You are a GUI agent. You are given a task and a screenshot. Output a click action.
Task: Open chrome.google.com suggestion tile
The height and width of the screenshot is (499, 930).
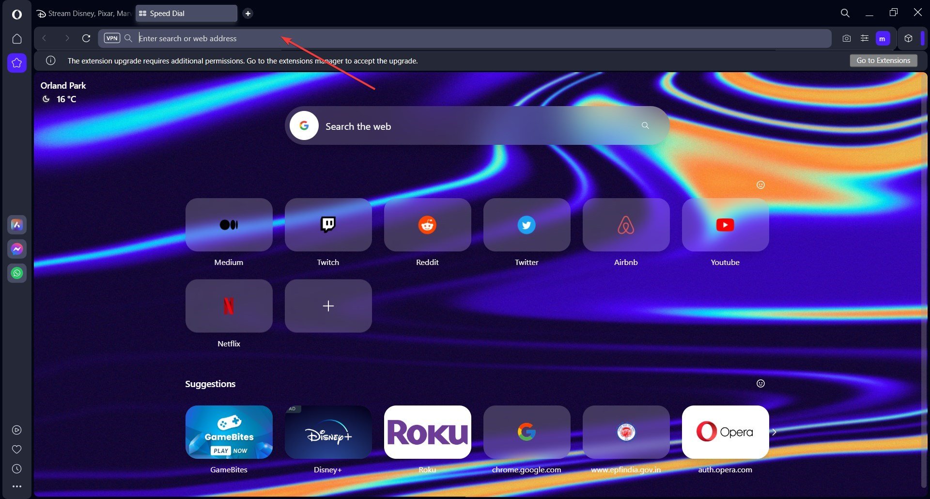tap(527, 432)
